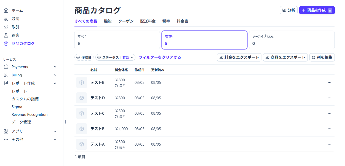Click 商品をエクスポート button

click(285, 57)
